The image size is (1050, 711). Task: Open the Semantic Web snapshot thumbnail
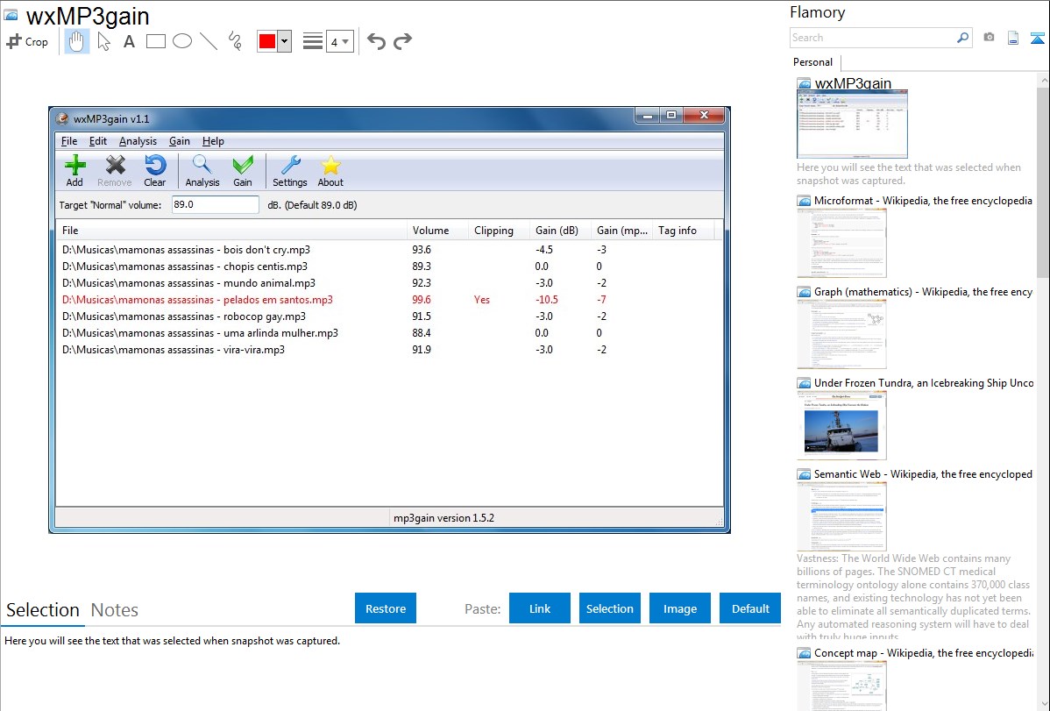tap(841, 516)
